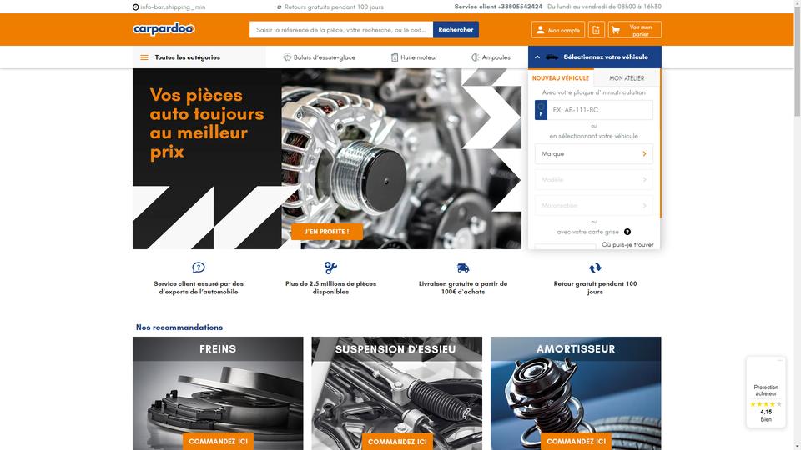The height and width of the screenshot is (450, 801).
Task: Open the Marque dropdown
Action: coord(593,153)
